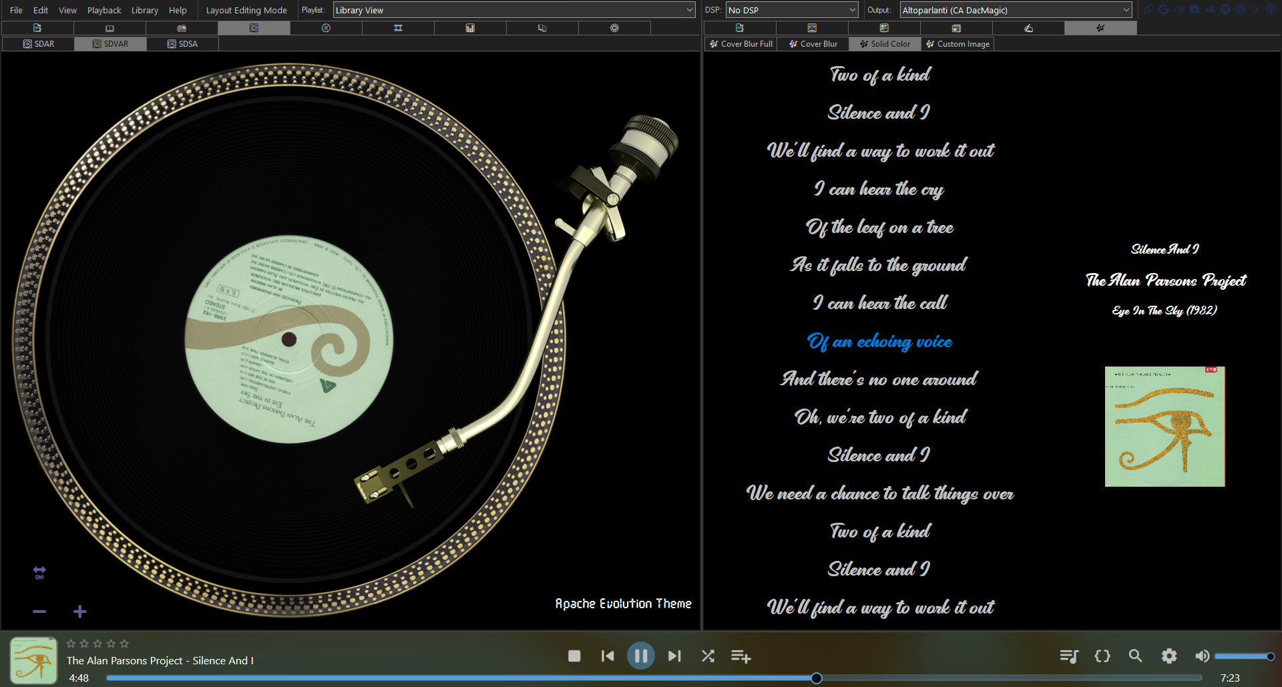This screenshot has width=1282, height=687.
Task: Click the Eye In The Sky cover image
Action: (x=1164, y=427)
